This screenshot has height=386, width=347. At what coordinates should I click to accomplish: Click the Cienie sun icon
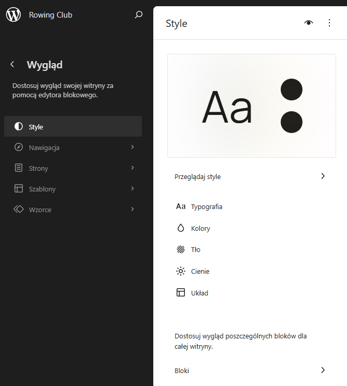pyautogui.click(x=181, y=271)
